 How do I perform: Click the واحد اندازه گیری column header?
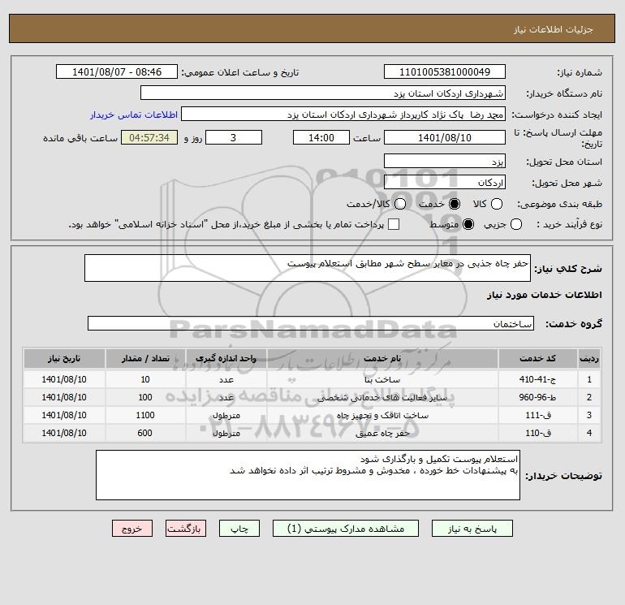pyautogui.click(x=226, y=358)
